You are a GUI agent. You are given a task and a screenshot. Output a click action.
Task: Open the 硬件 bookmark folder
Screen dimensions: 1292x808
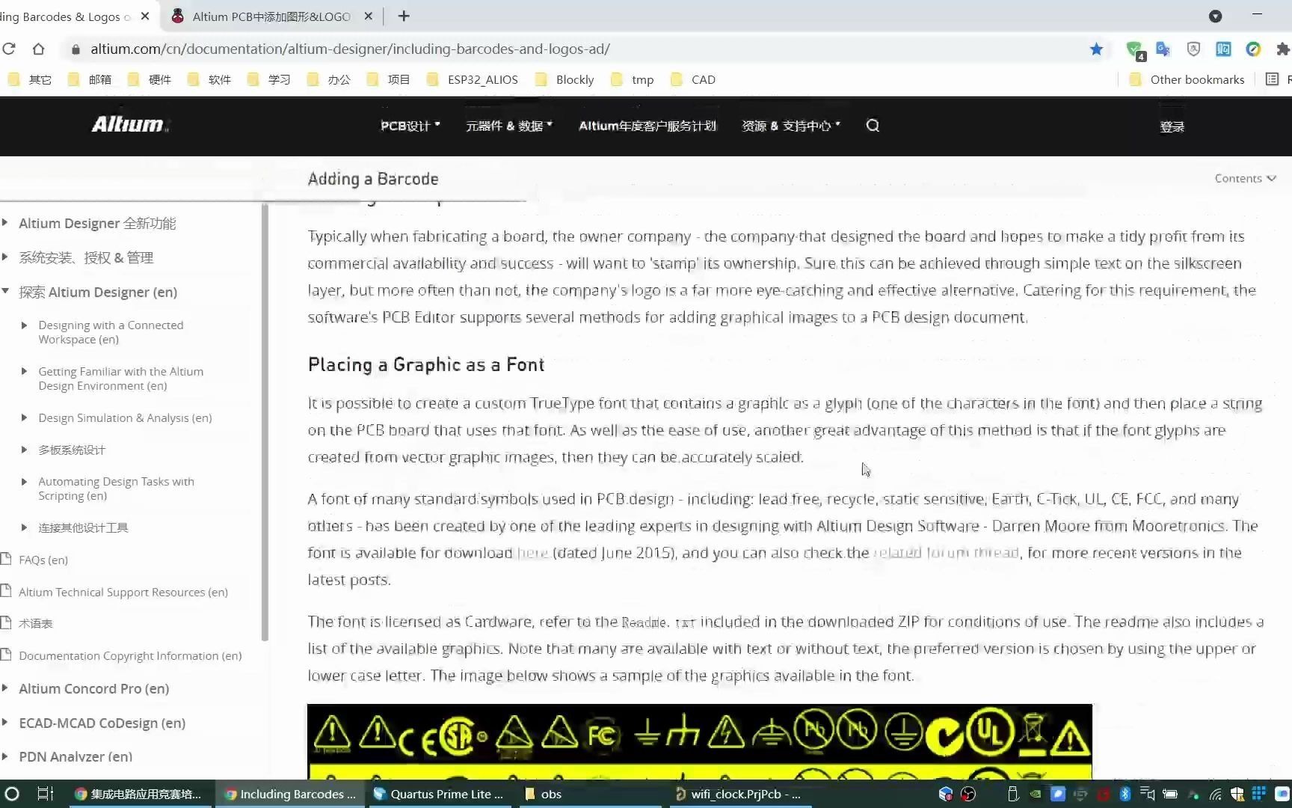[150, 79]
